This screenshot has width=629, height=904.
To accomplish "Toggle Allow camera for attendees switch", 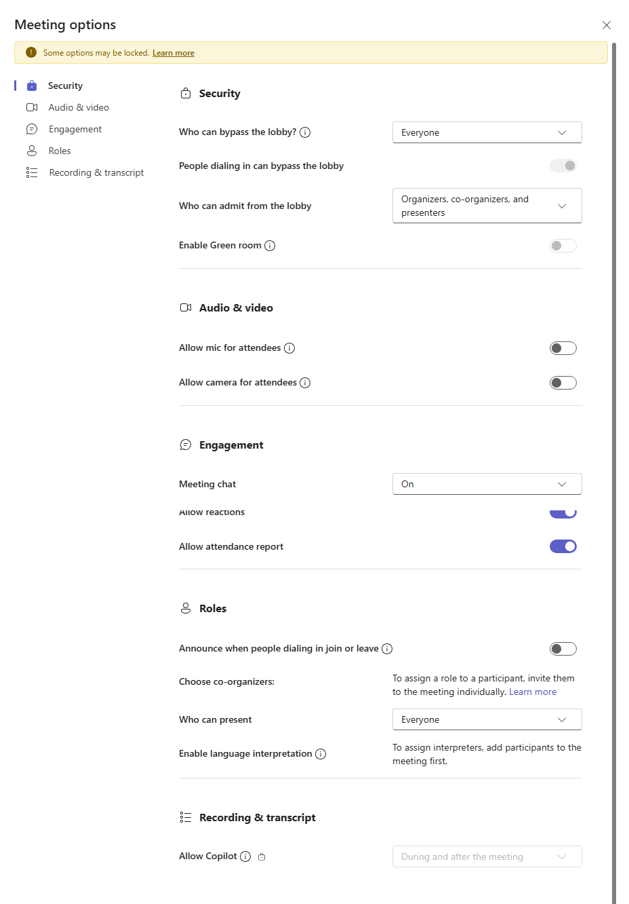I will pyautogui.click(x=563, y=383).
